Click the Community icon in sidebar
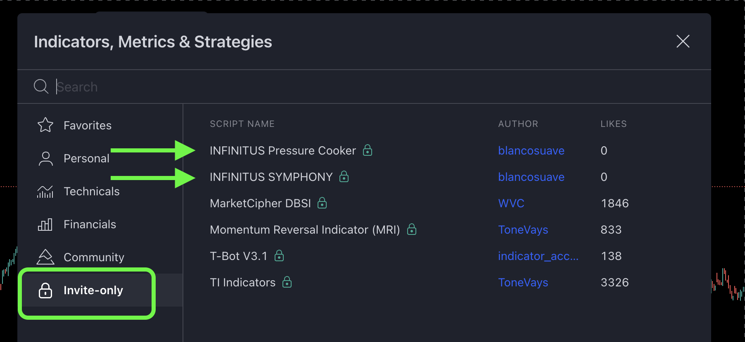The width and height of the screenshot is (745, 342). point(45,257)
